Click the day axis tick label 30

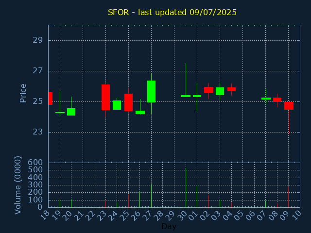pos(182,216)
